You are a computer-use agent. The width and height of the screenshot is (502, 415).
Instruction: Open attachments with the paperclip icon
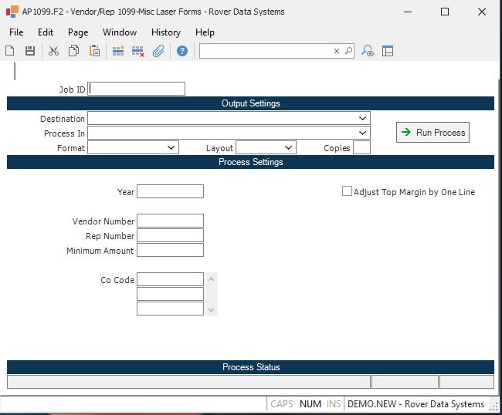(x=158, y=51)
